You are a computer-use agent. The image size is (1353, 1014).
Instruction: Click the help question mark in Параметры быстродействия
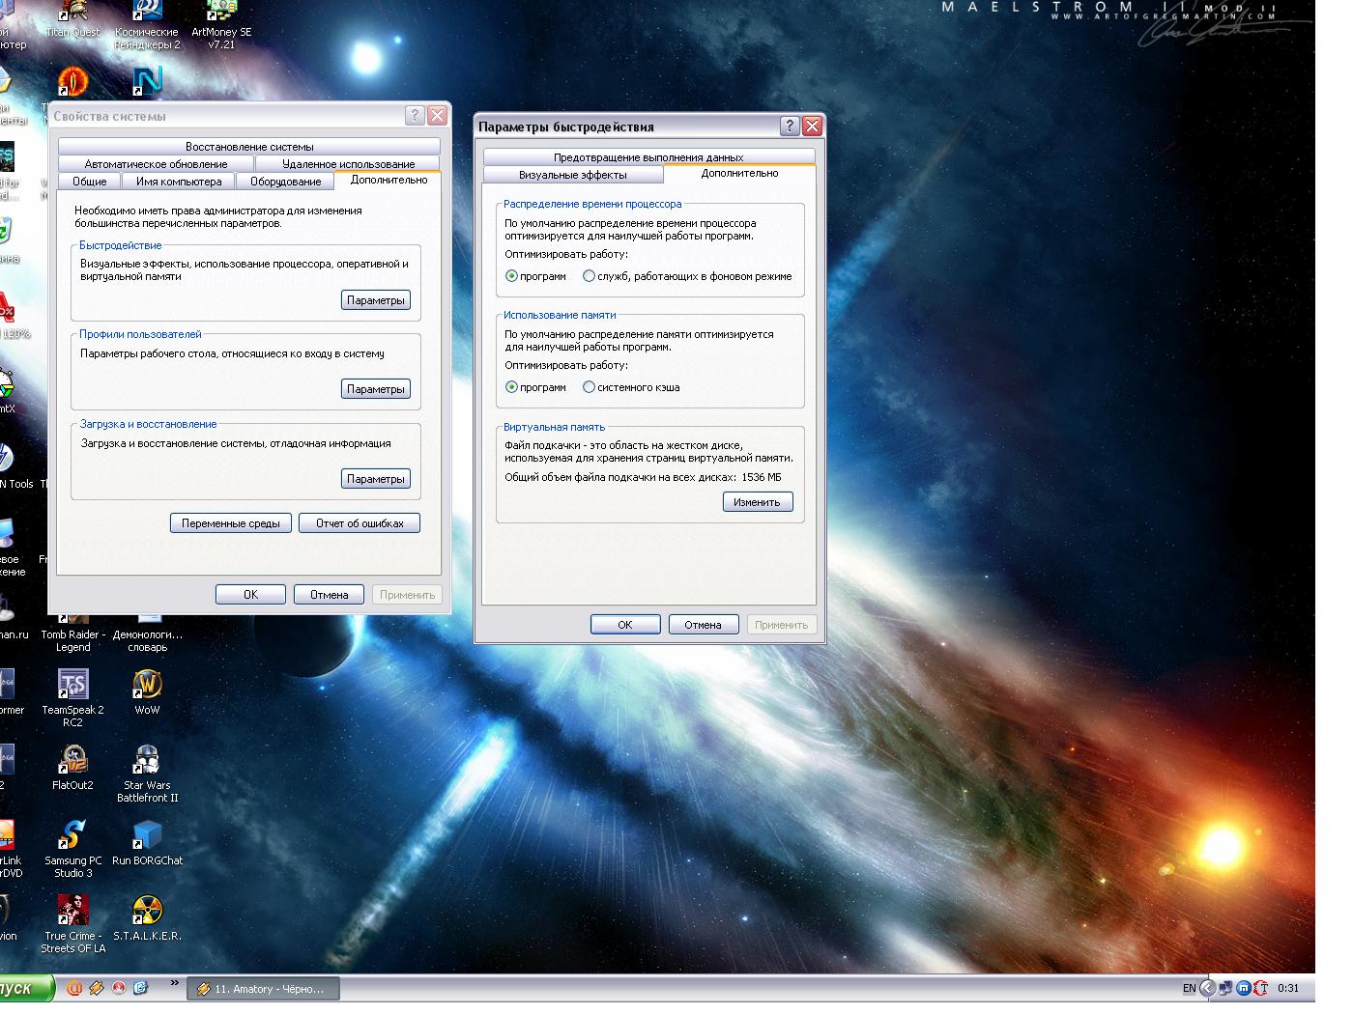[x=790, y=127]
